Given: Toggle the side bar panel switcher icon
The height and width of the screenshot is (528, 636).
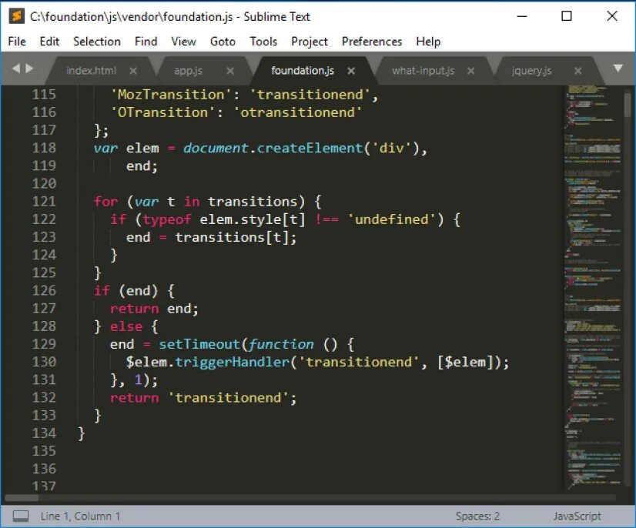Looking at the screenshot, I should coord(21,516).
